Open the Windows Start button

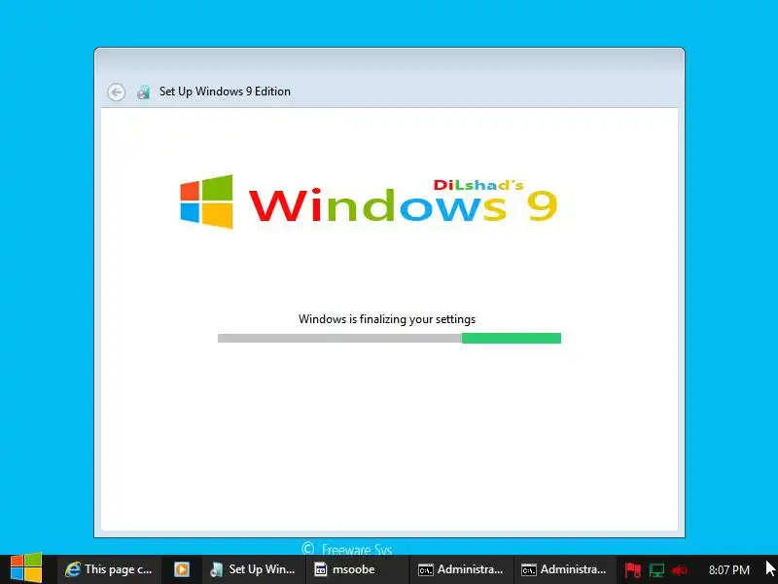[x=26, y=568]
